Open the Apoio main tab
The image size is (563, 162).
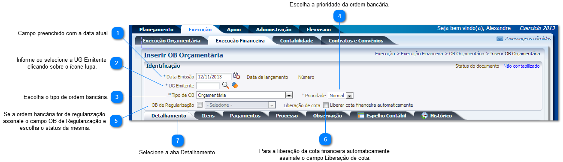[x=234, y=30]
